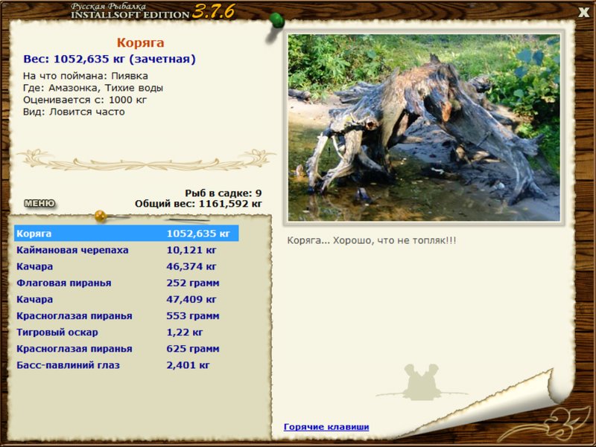Image resolution: width=596 pixels, height=447 pixels.
Task: Click the МЕНЮ button
Action: point(39,203)
